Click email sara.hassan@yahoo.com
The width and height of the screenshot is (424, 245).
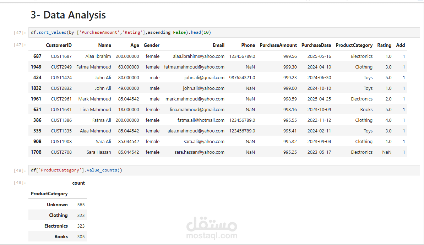pyautogui.click(x=200, y=152)
